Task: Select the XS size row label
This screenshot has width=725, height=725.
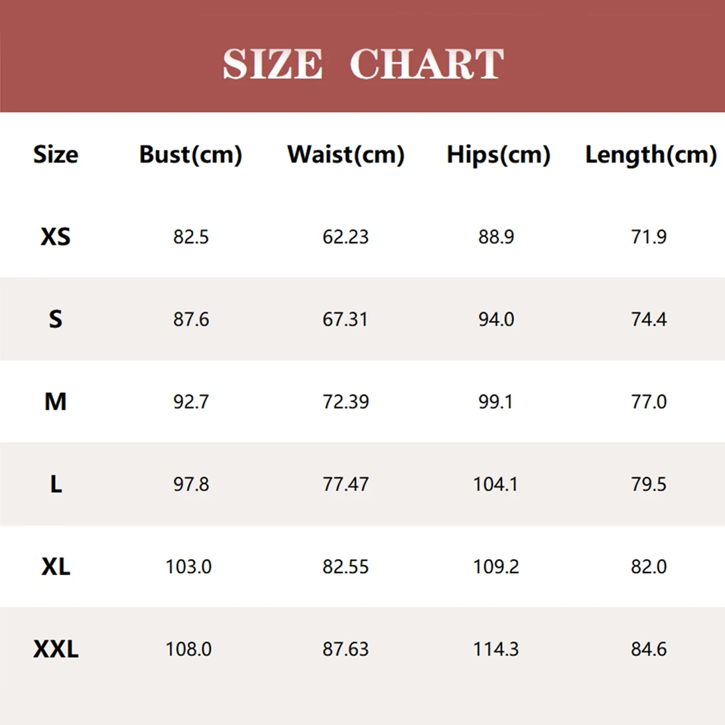Action: (56, 237)
